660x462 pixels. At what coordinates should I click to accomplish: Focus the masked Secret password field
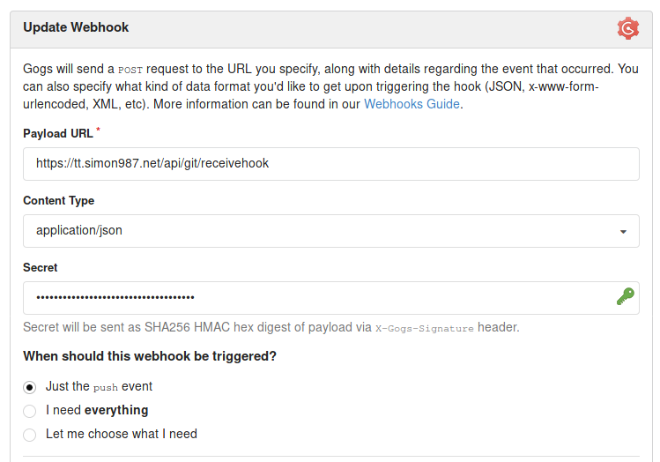pos(331,298)
